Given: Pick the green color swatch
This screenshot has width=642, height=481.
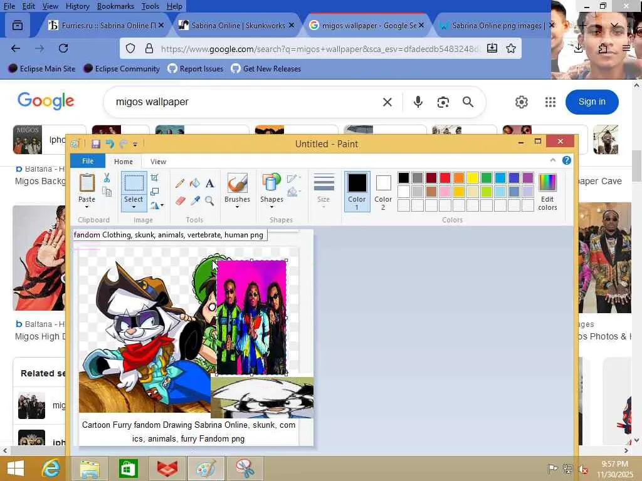Looking at the screenshot, I should 487,177.
